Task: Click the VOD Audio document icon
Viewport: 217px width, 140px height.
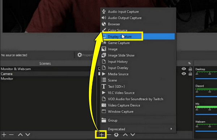Action: point(104,99)
